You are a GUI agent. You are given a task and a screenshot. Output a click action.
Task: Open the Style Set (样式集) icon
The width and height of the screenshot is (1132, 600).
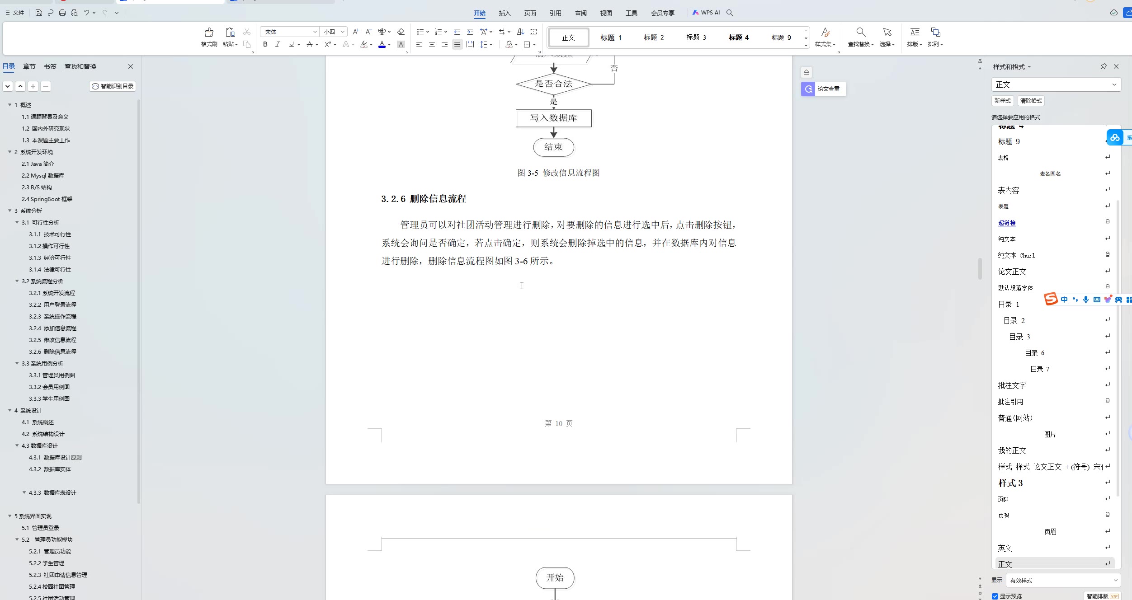click(x=825, y=32)
